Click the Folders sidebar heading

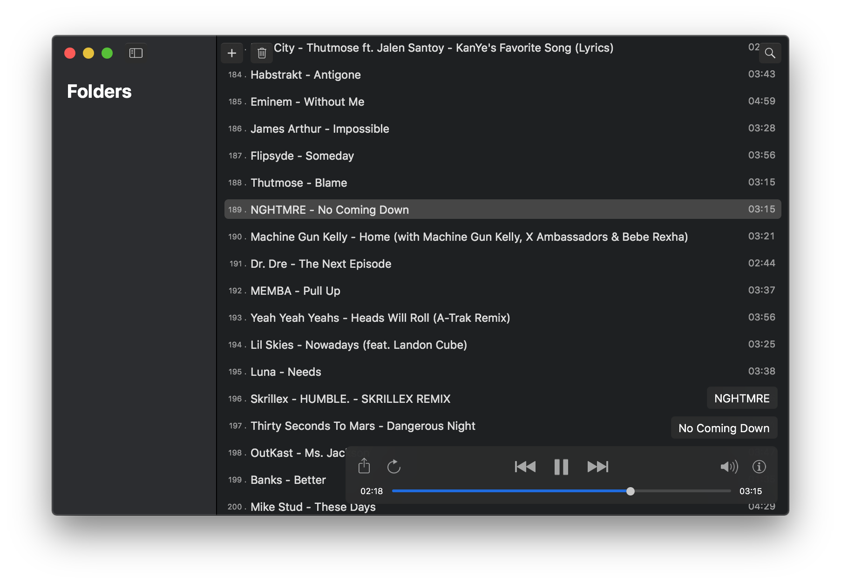tap(99, 91)
